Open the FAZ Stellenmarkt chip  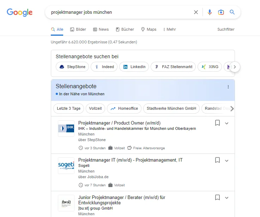click(x=173, y=67)
